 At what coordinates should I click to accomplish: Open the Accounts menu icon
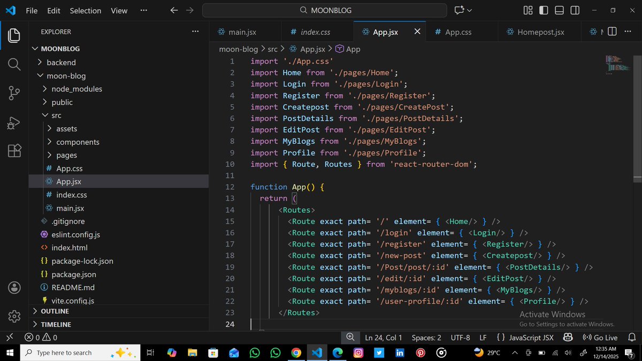(x=14, y=287)
